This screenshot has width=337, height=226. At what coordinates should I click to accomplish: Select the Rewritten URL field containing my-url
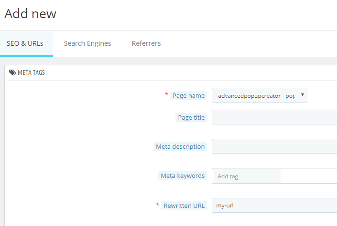[274, 205]
